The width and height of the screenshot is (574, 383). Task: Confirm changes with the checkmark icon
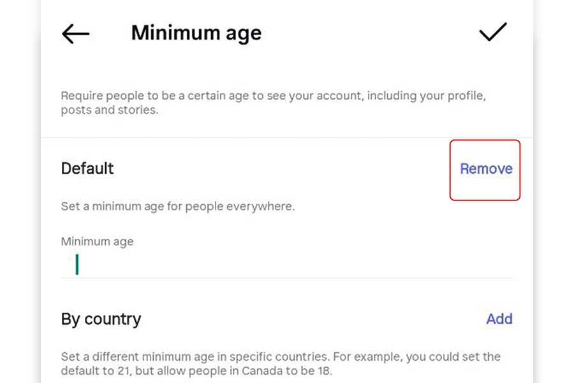492,32
